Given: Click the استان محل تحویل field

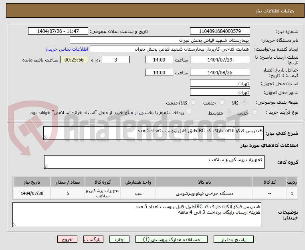Looking at the screenshot, I should coord(220,84).
